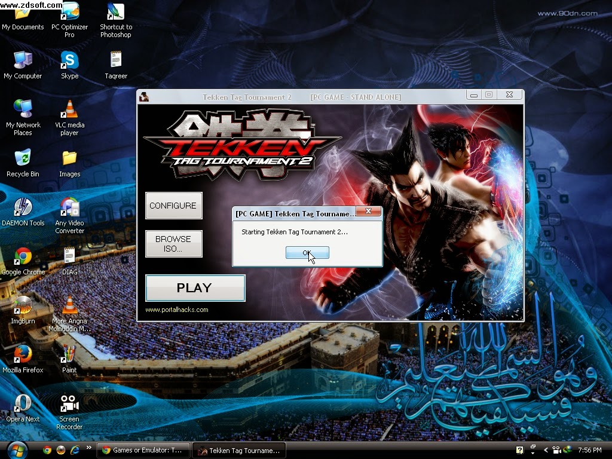Launch Internet Explorer from quick launch
This screenshot has width=612, height=459.
75,450
